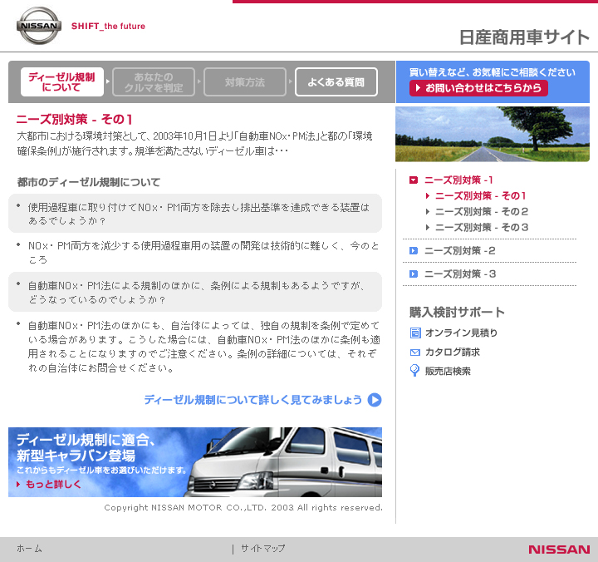The width and height of the screenshot is (598, 562).
Task: Open the あなたのクルマを判定 step tab
Action: pos(154,82)
